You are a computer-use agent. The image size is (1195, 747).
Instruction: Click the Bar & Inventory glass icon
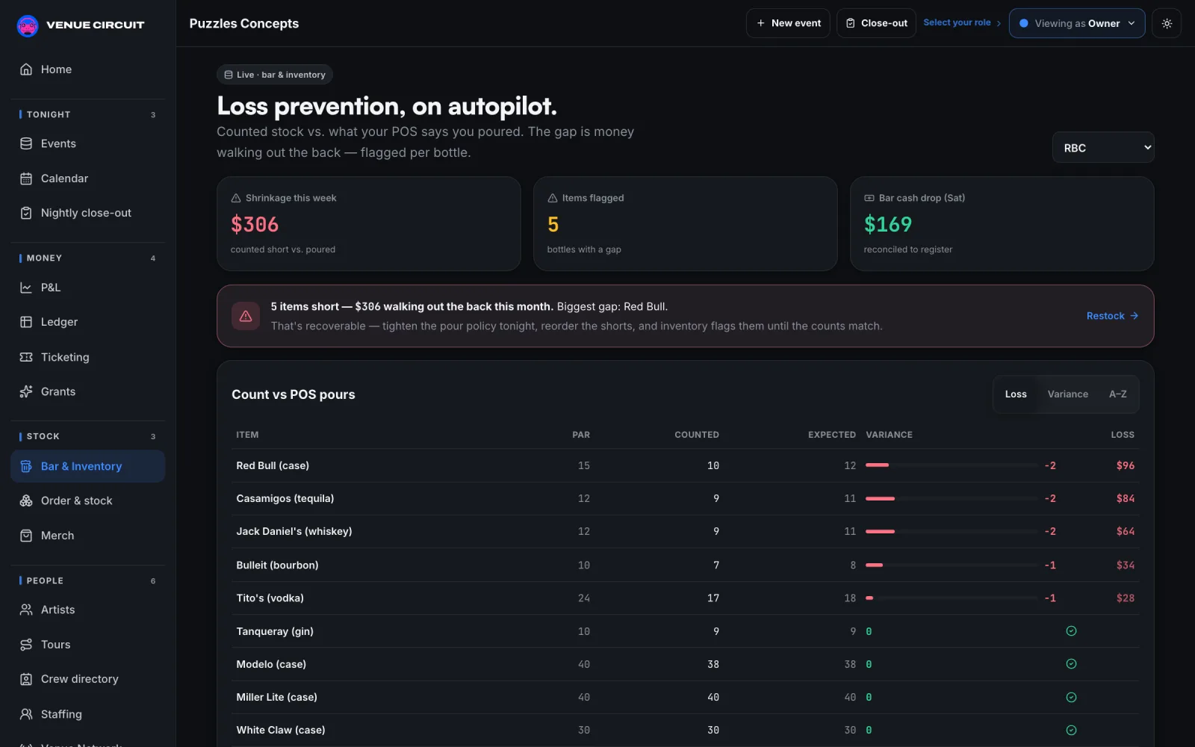pos(26,466)
